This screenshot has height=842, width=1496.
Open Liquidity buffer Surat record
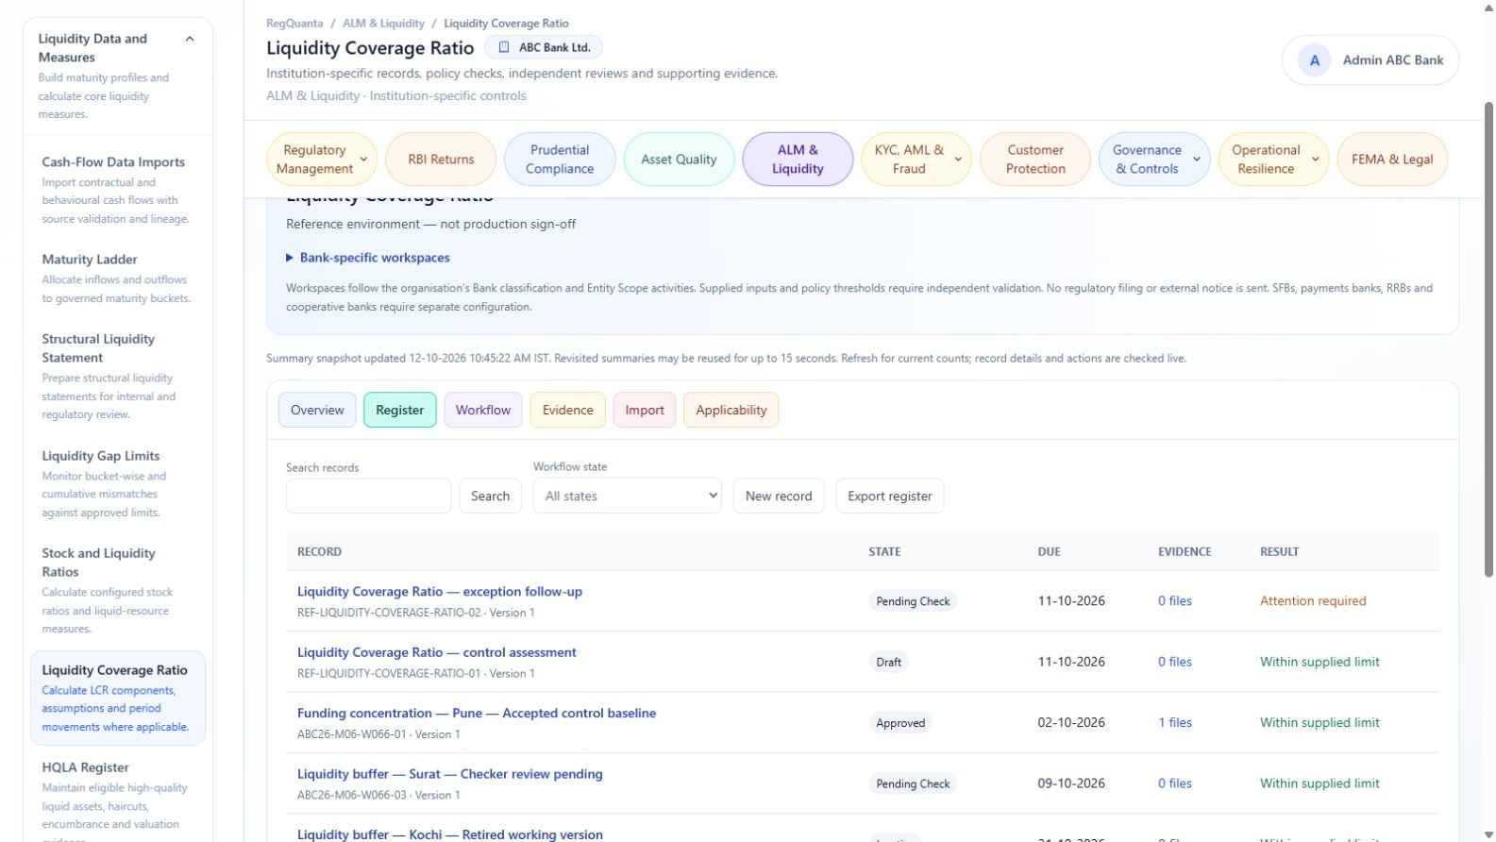pos(450,774)
